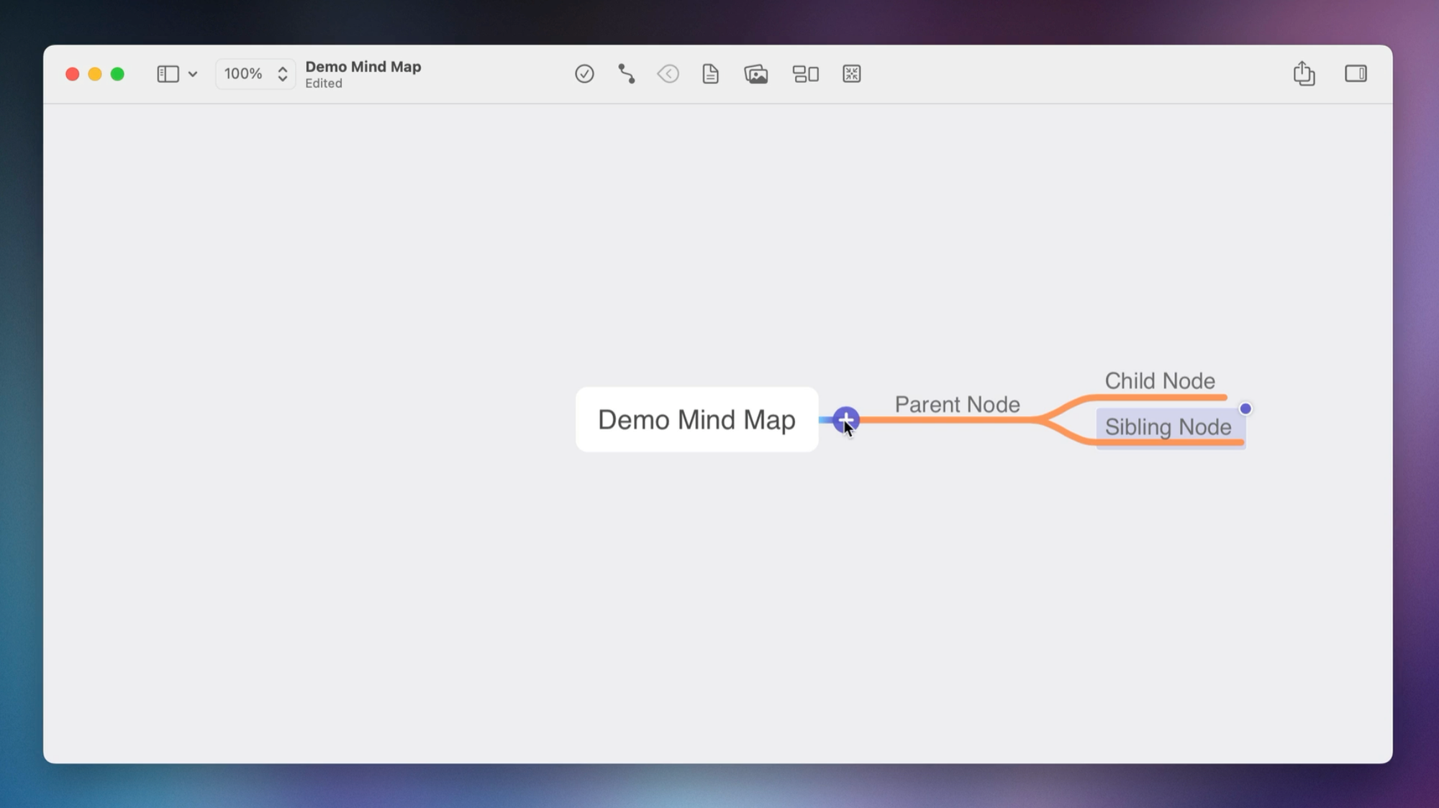Click the green fullscreen window button
Image resolution: width=1439 pixels, height=808 pixels.
pos(117,74)
